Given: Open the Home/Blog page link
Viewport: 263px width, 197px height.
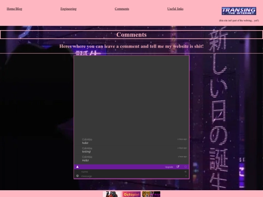Looking at the screenshot, I should [15, 9].
